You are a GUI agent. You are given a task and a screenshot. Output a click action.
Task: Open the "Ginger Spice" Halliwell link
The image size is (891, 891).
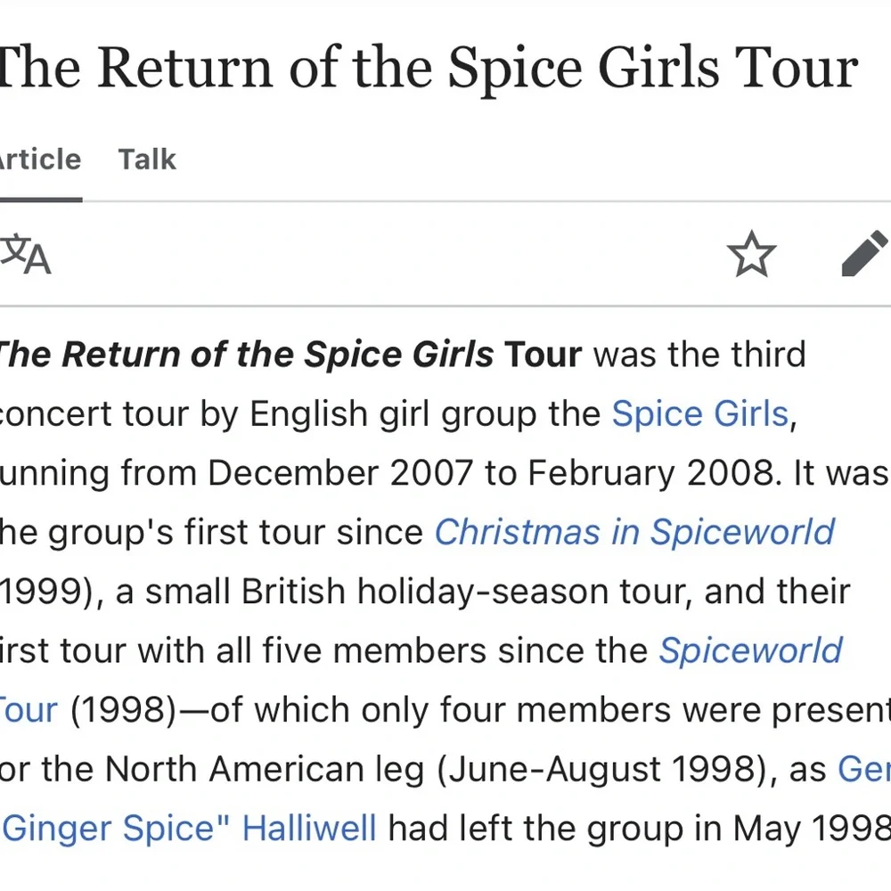click(x=189, y=829)
